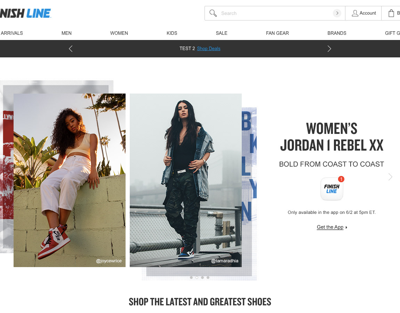Select the second carousel dot

[197, 278]
